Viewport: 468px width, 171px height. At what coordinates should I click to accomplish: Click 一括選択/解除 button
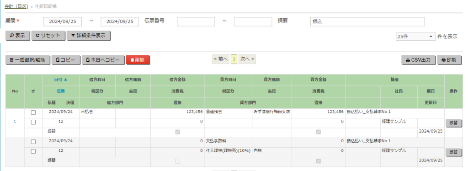(x=28, y=60)
